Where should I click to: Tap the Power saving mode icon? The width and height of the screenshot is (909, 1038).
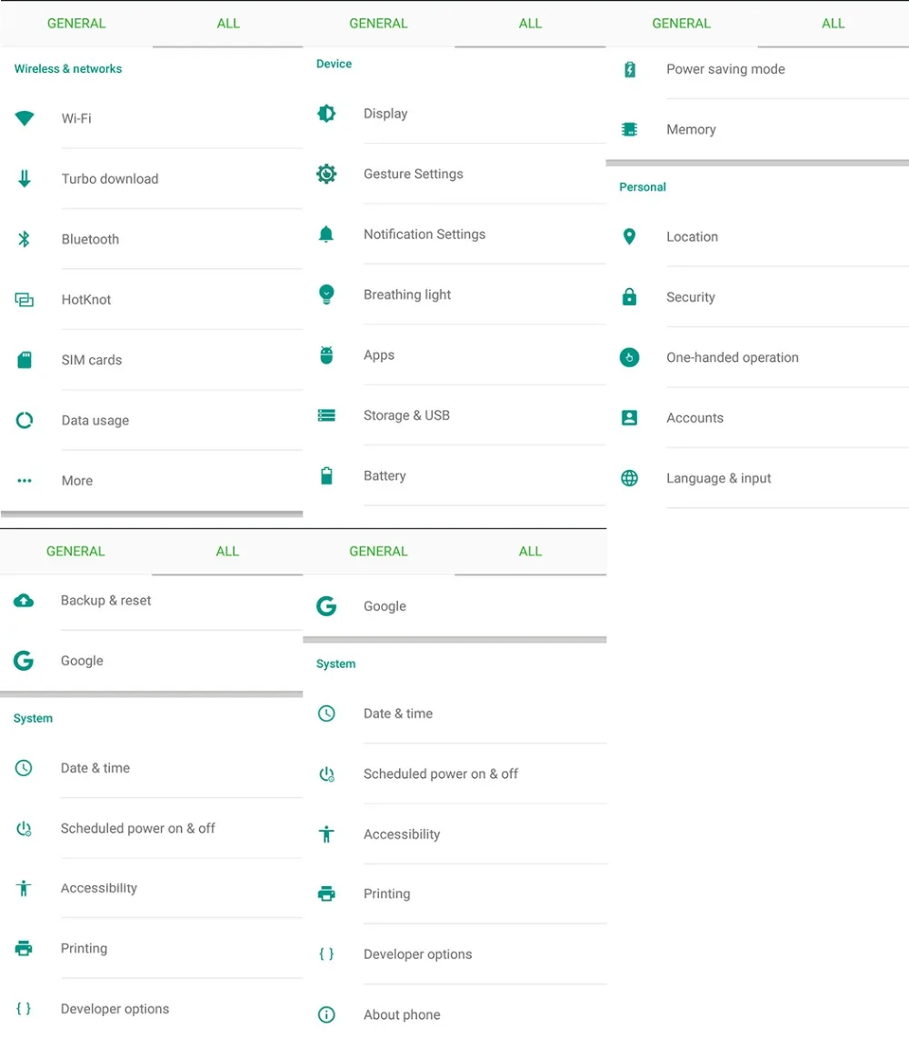click(x=630, y=69)
